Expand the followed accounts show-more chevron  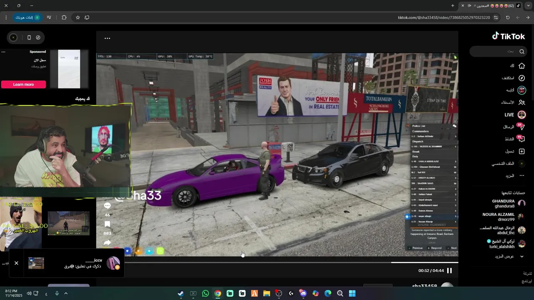(x=521, y=256)
